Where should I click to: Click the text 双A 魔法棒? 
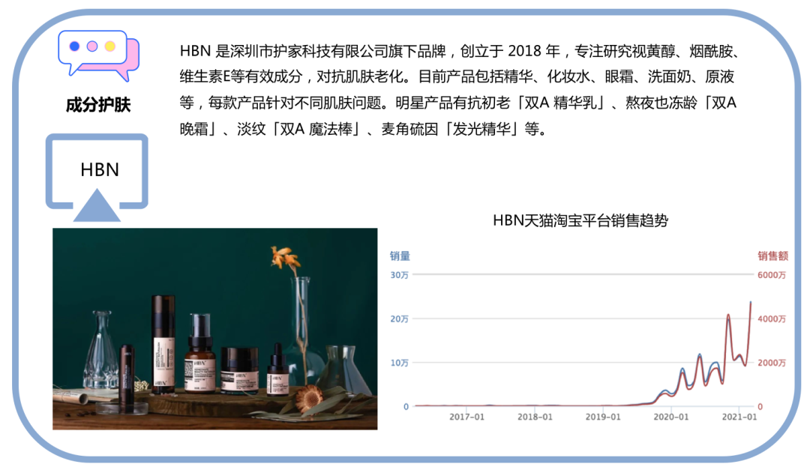[x=316, y=128]
